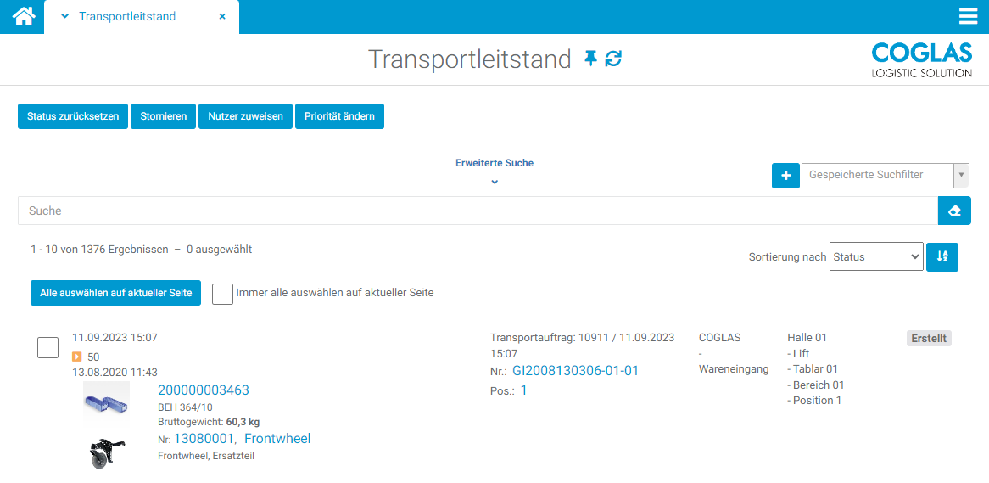
Task: Close the Transportleitstand tab
Action: 222,16
